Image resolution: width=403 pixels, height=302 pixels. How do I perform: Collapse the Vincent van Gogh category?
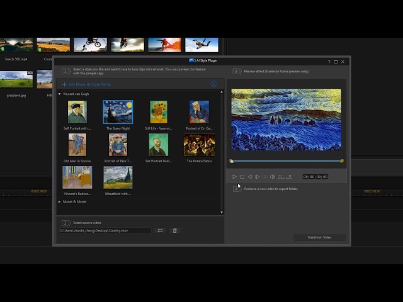(x=60, y=94)
